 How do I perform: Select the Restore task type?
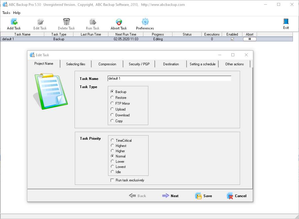[x=112, y=98]
